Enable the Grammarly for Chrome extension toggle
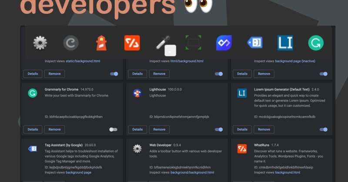Viewport: 348px width, 182px height. point(113,129)
